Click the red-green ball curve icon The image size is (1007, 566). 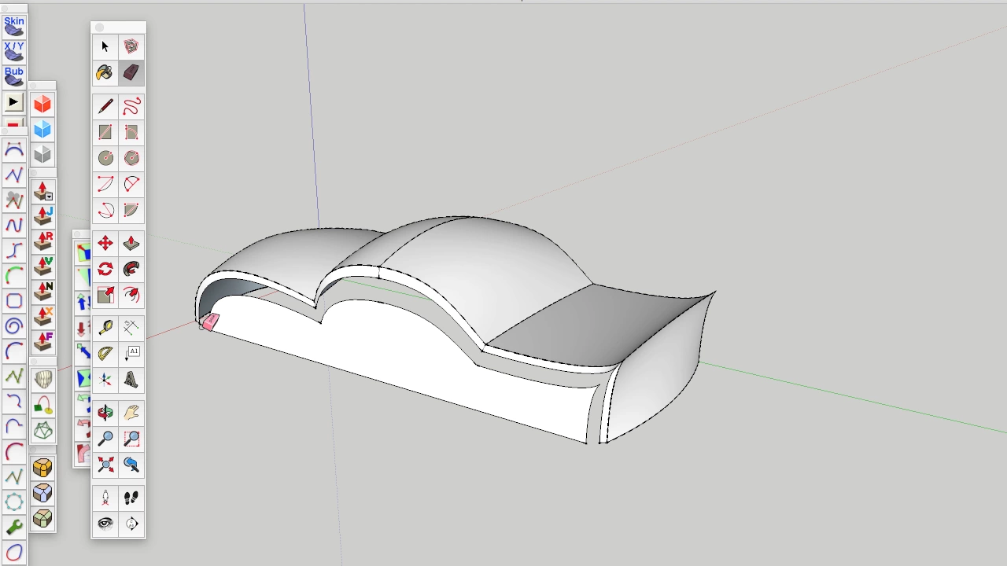pyautogui.click(x=43, y=406)
